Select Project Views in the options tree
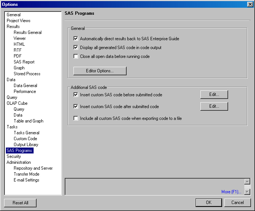Viewport: 255px width, 211px height. [x=18, y=21]
